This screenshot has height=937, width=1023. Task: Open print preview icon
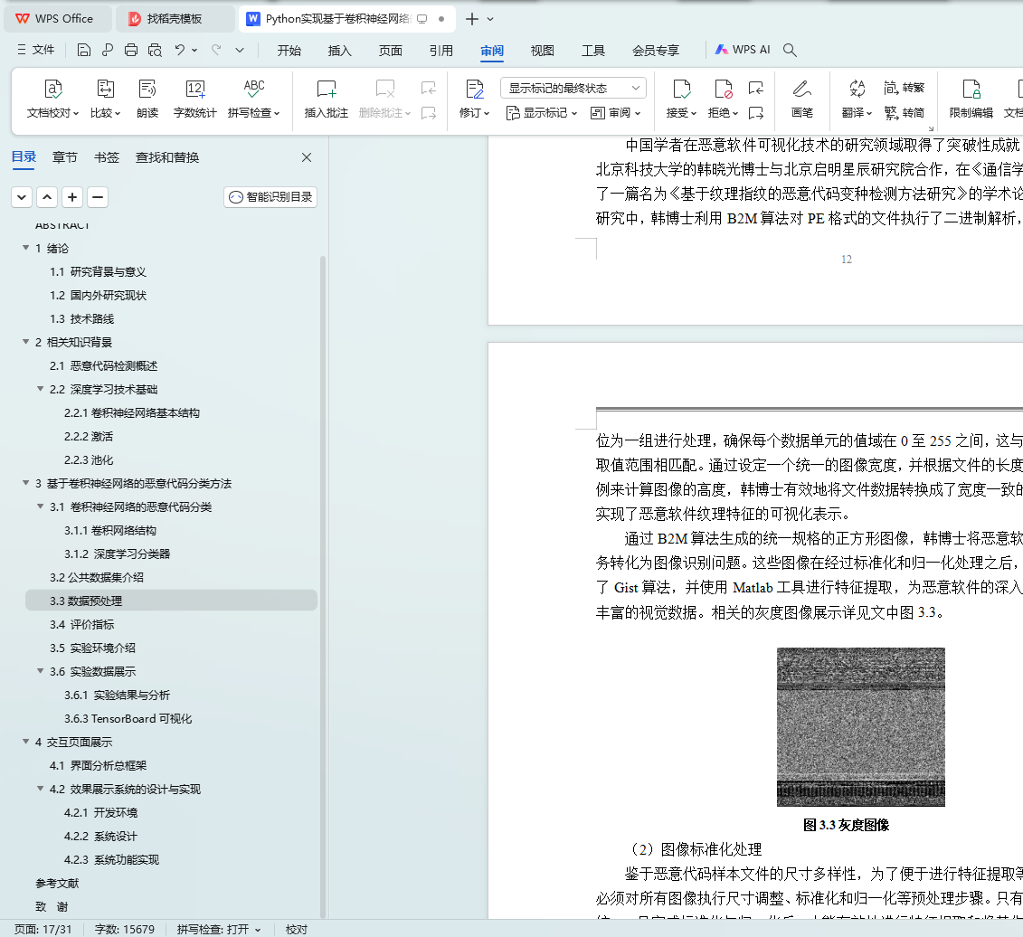point(155,51)
